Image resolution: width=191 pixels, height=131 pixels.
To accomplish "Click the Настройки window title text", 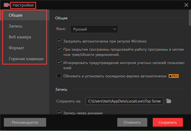I will click(23, 5).
